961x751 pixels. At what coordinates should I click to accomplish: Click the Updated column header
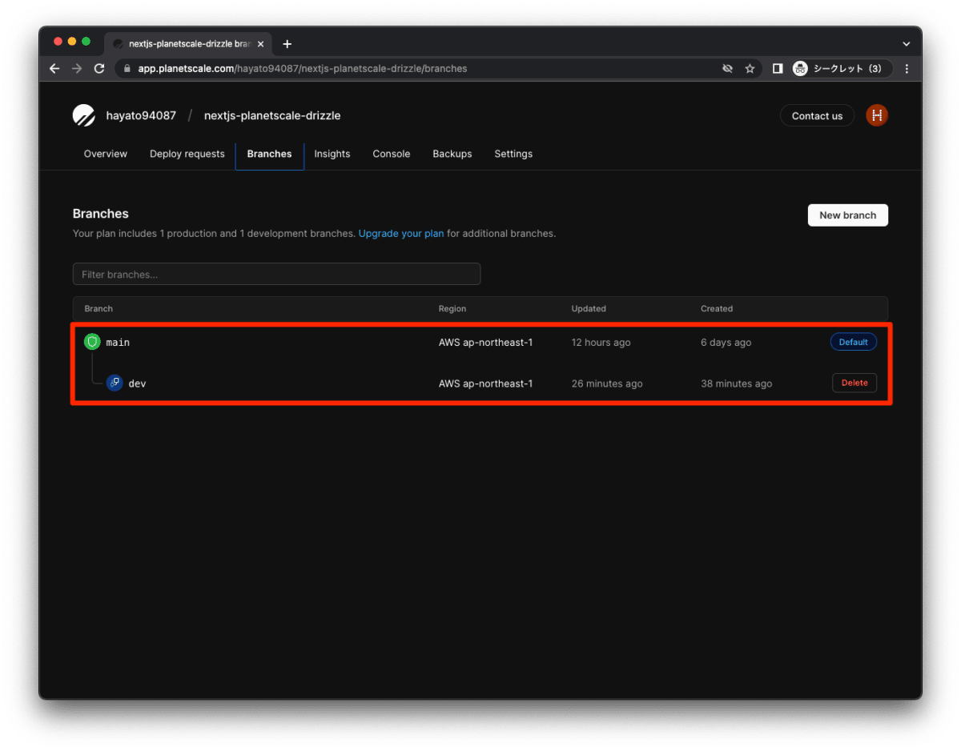coord(589,308)
